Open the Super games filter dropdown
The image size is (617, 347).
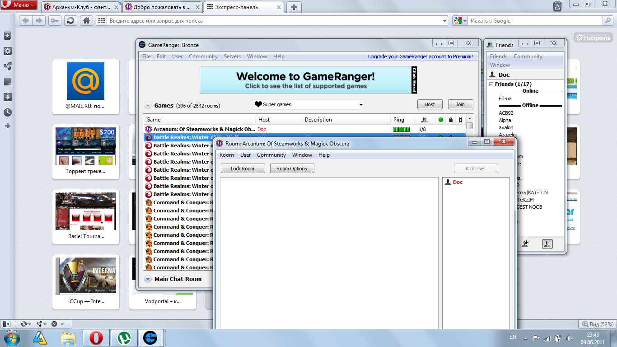[308, 104]
